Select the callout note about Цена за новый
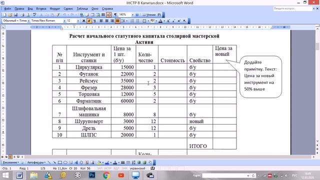320x180 pixels. point(260,76)
